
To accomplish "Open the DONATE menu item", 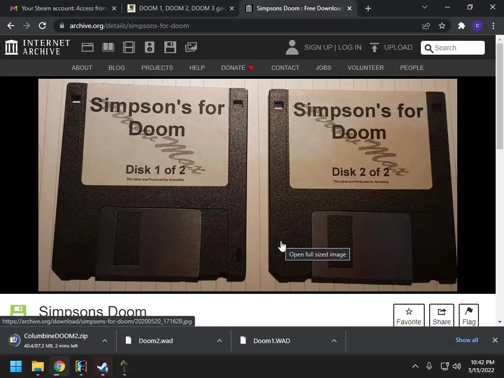I will click(x=237, y=68).
